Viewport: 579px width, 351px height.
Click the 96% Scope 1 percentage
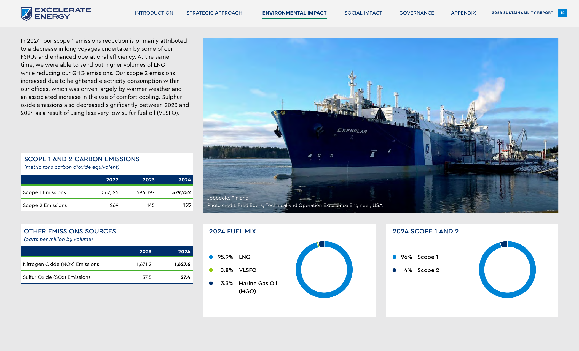coord(406,257)
